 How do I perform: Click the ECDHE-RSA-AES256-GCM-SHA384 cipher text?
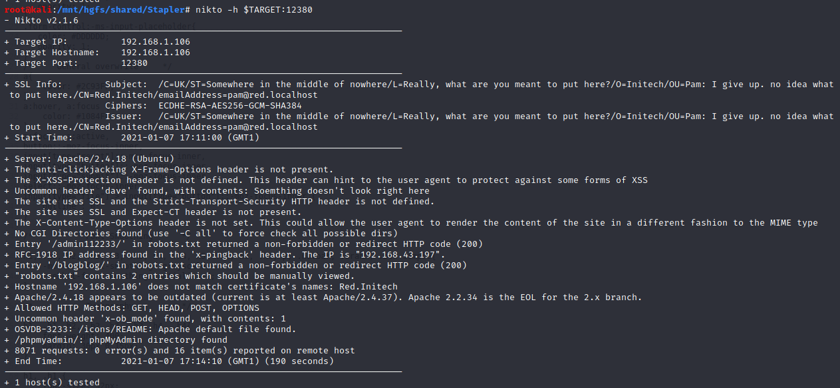(230, 106)
